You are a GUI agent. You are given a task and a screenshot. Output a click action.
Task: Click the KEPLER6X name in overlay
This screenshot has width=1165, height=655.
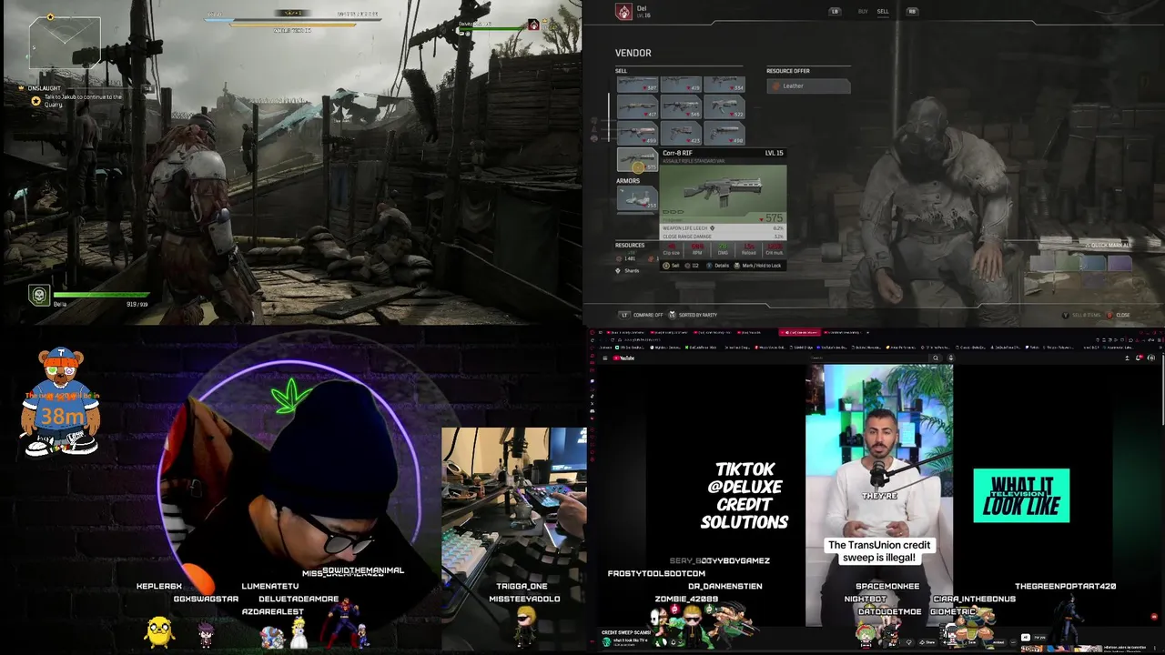(x=159, y=587)
